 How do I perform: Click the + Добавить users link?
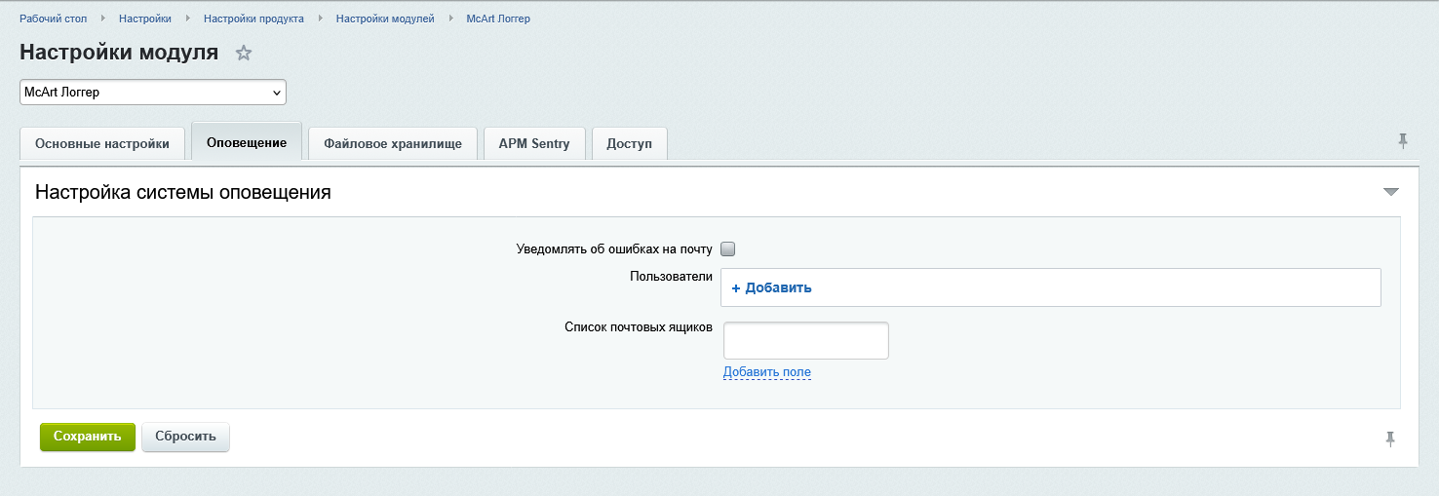tap(771, 287)
